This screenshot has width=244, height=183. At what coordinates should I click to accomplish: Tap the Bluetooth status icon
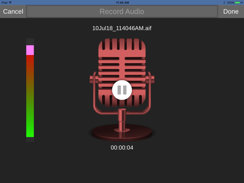coord(224,3)
